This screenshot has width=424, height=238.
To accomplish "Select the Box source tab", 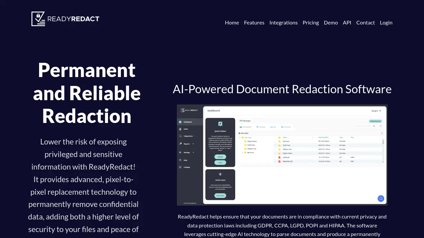I will click(273, 127).
